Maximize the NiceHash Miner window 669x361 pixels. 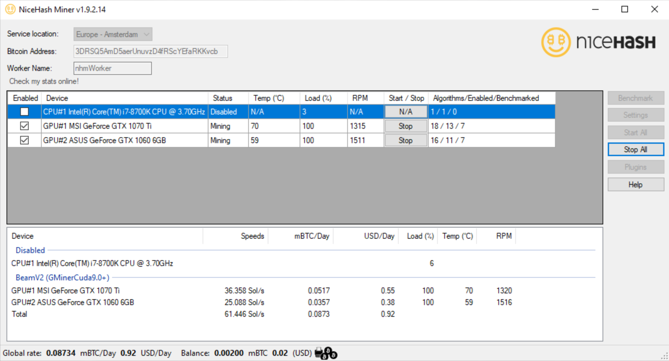coord(625,9)
